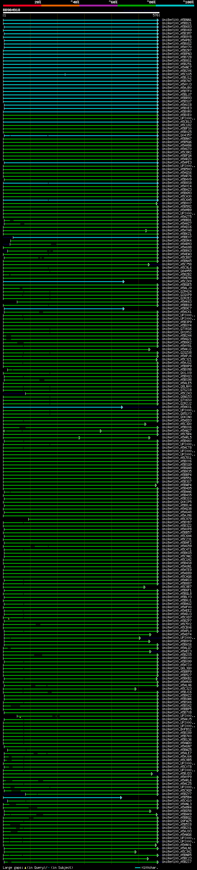197x870 pixels.
Task: Select the label UniRef100_A5BN47
Action: tap(177, 139)
